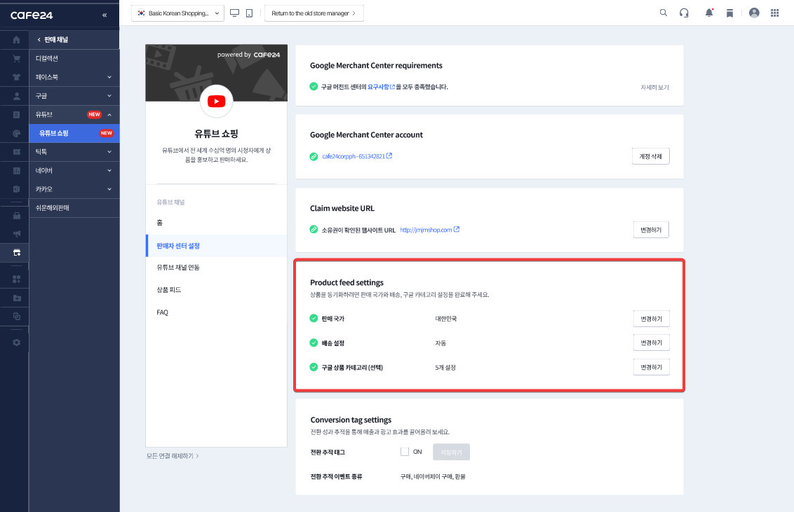The height and width of the screenshot is (512, 794).
Task: Open the folder-plus icon in sidebar
Action: tap(16, 298)
